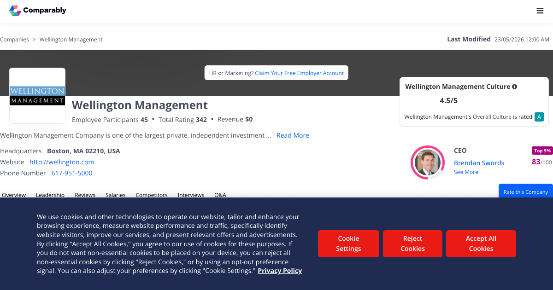The image size is (553, 290).
Task: Click the CEO score 83/100
Action: 541,162
